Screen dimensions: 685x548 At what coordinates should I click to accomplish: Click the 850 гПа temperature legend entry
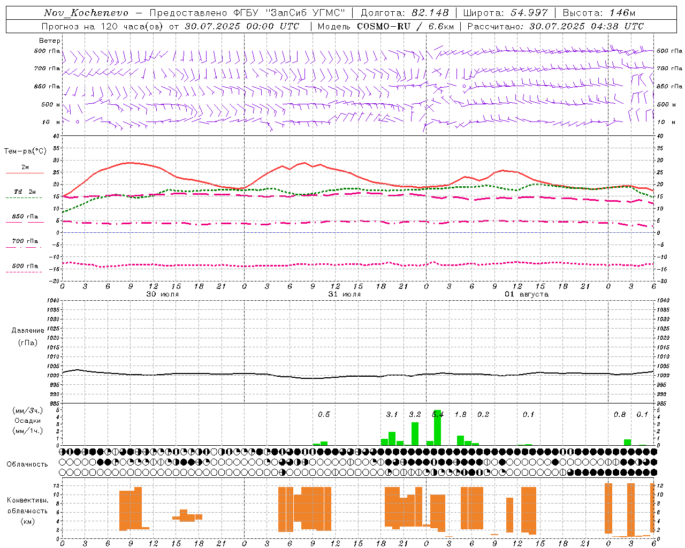(x=25, y=217)
